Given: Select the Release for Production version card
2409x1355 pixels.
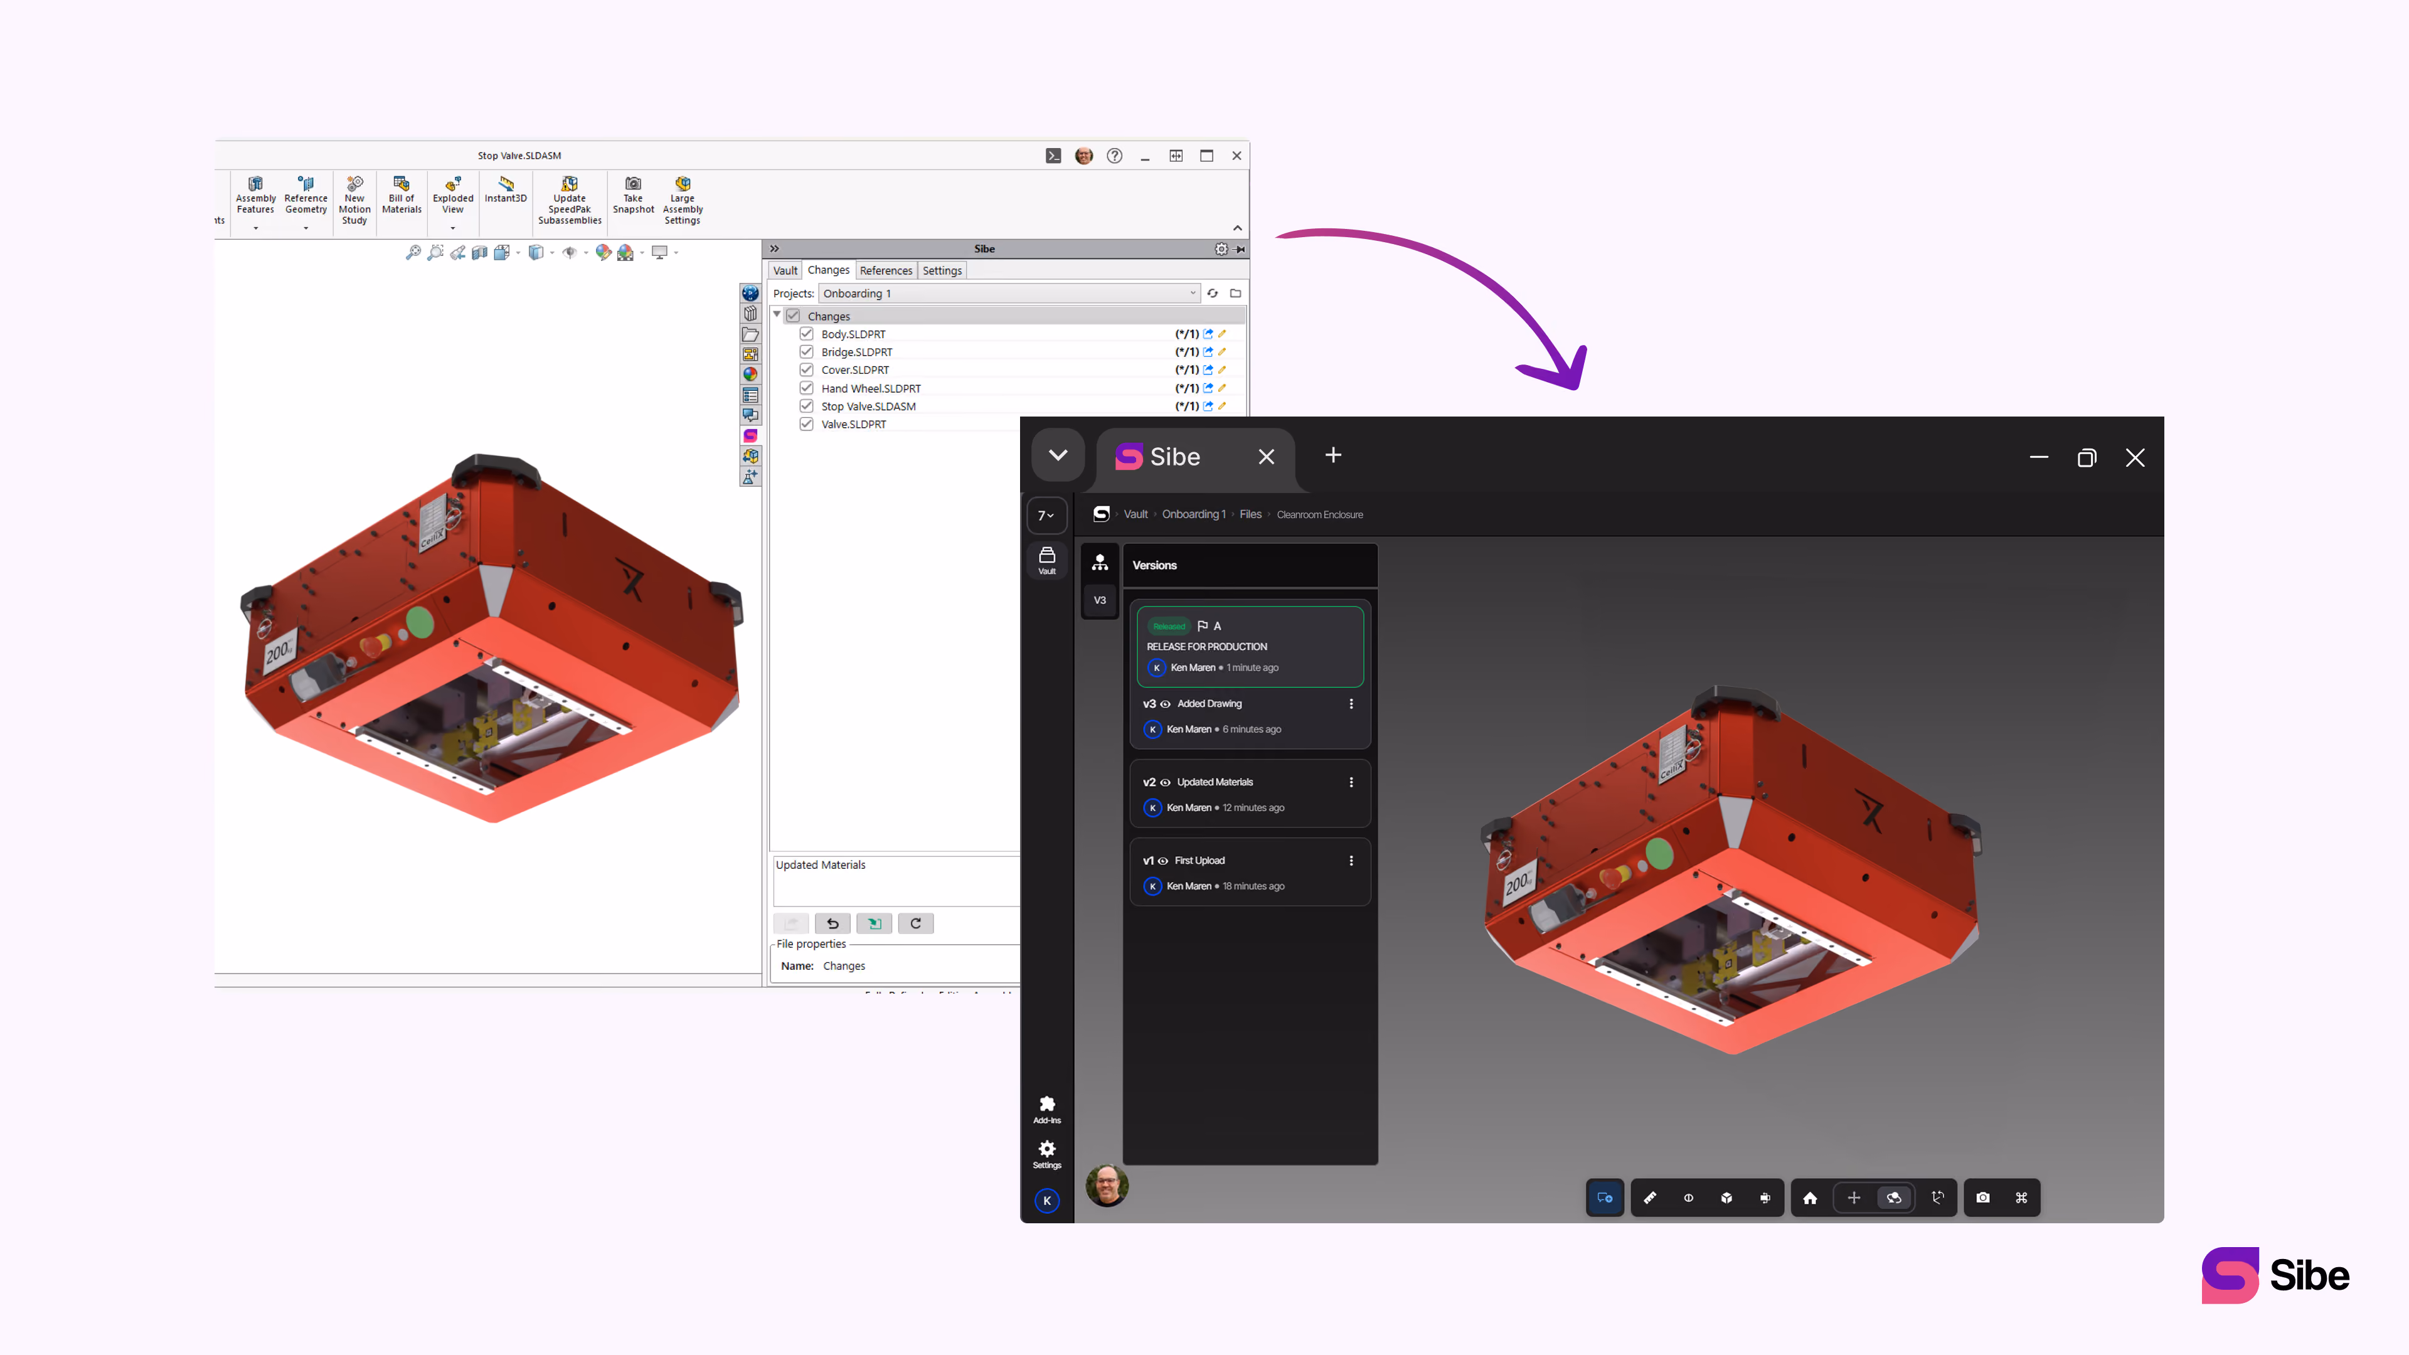Looking at the screenshot, I should click(x=1250, y=646).
